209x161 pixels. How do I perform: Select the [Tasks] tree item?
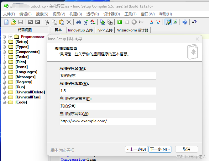pos(22,57)
